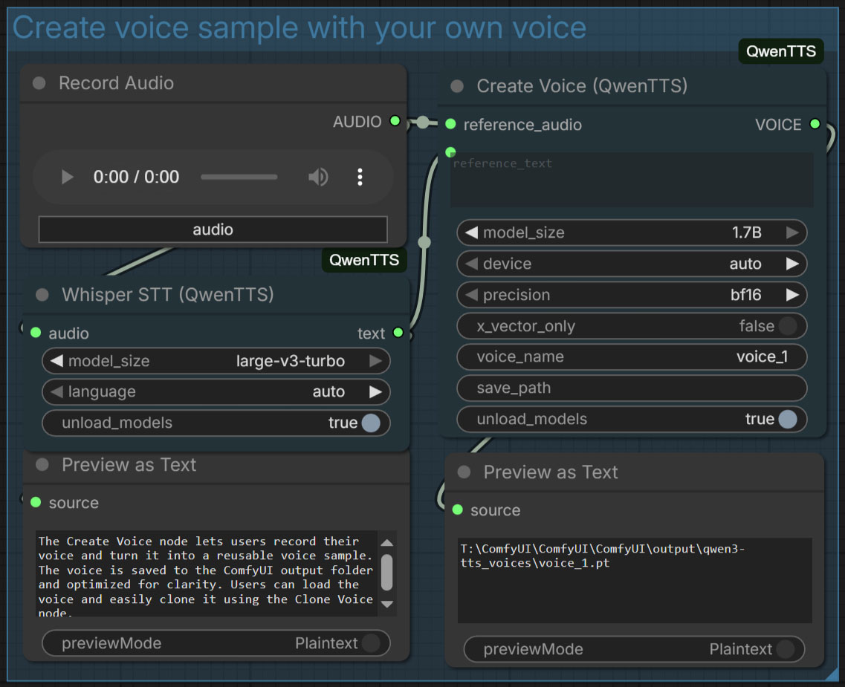Collapse the right Preview as Text node

point(464,472)
